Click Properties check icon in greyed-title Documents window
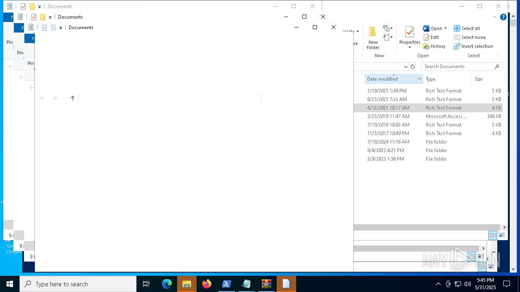This screenshot has width=520, height=292. 23,6
